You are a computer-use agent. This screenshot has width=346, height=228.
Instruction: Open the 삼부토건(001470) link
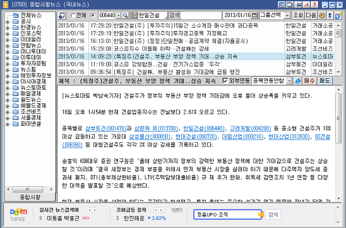point(106,128)
